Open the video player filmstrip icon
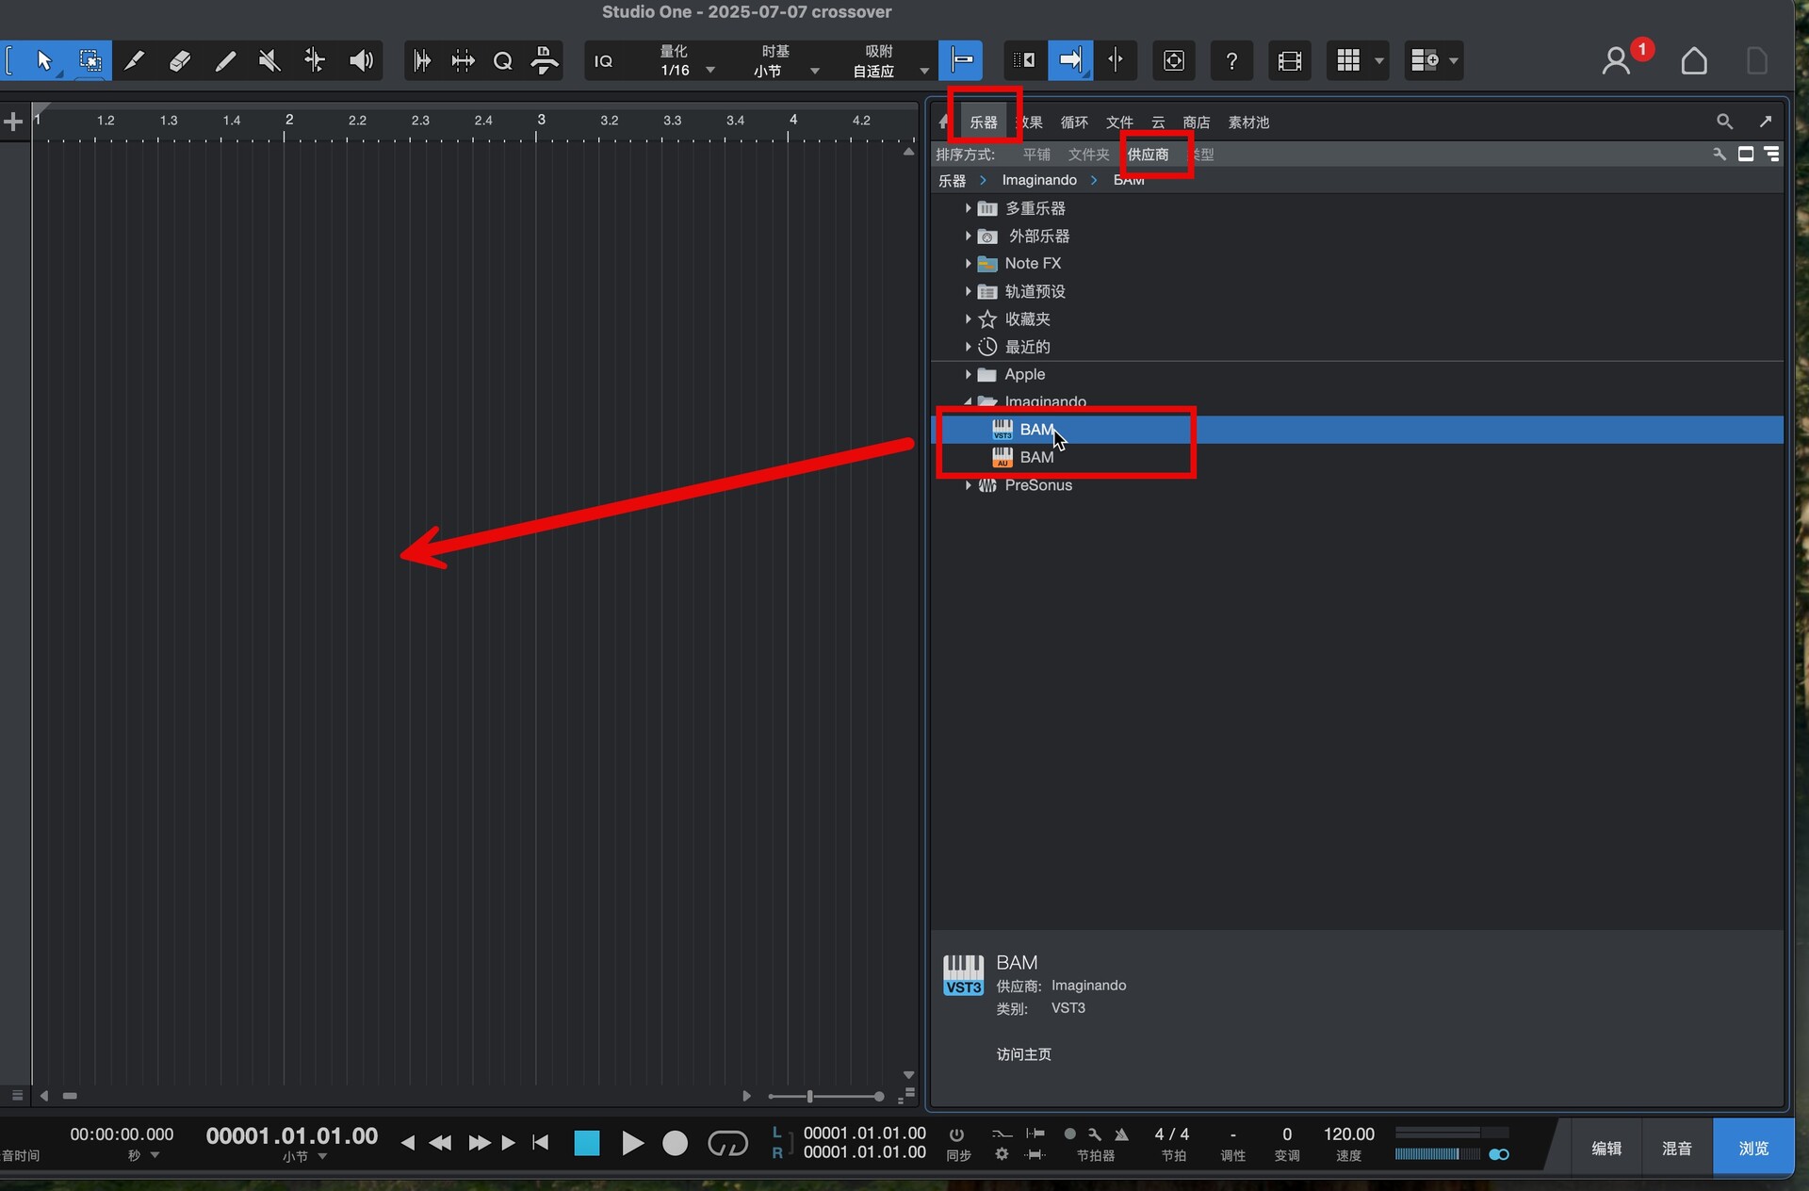 click(x=1290, y=61)
